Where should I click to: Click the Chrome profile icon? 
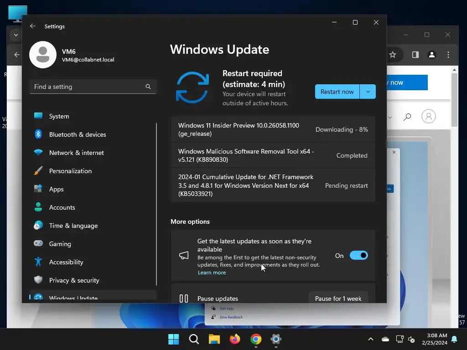point(432,55)
